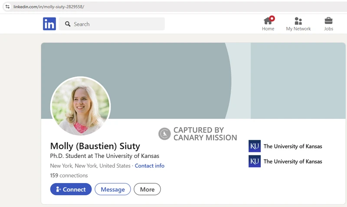Click the LinkedIn logo icon
Screen dimensions: 347x207
coord(49,24)
